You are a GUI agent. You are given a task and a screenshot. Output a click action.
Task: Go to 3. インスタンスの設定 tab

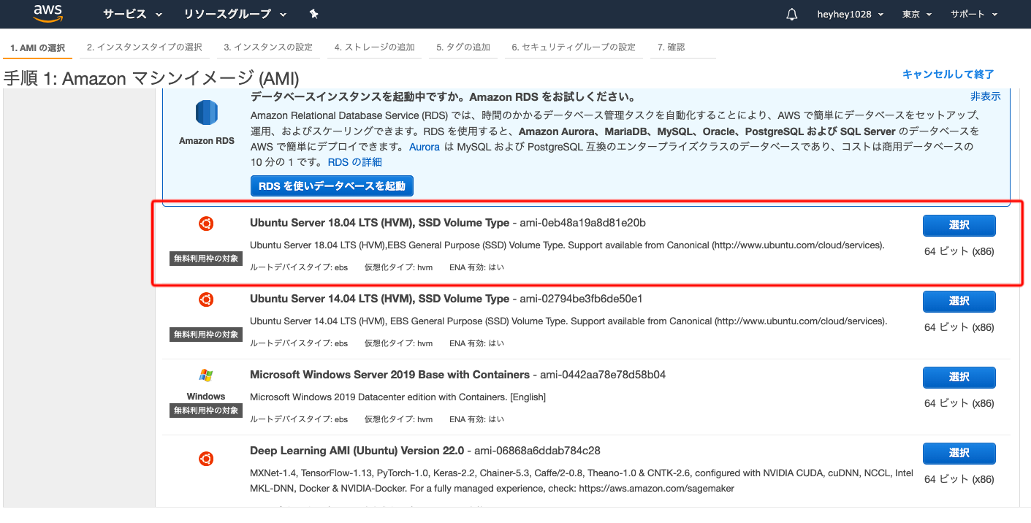pyautogui.click(x=268, y=47)
